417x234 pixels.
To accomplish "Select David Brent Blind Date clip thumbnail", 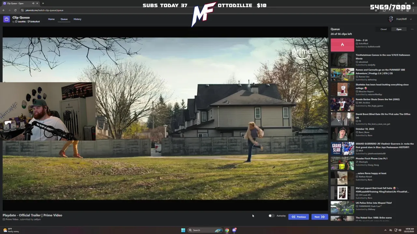I will click(342, 119).
